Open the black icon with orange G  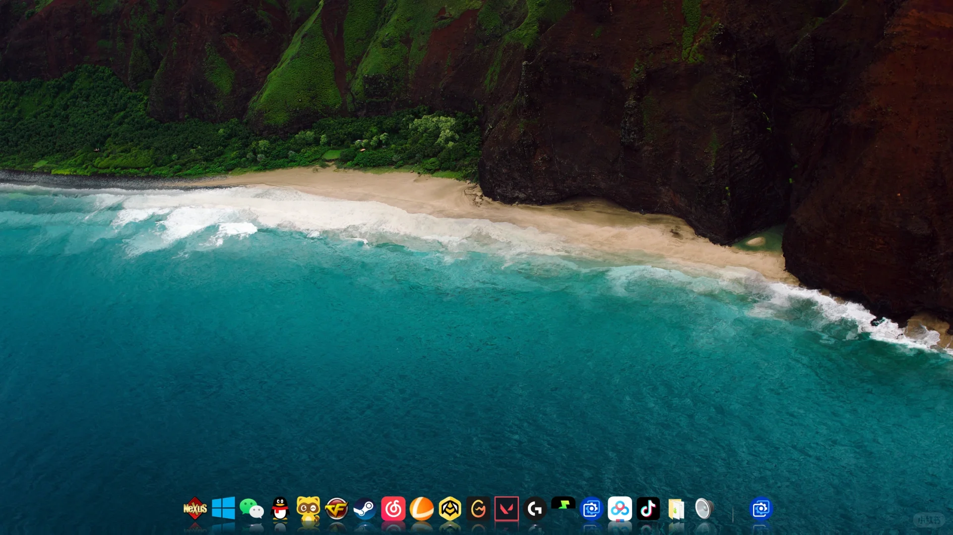tap(478, 508)
